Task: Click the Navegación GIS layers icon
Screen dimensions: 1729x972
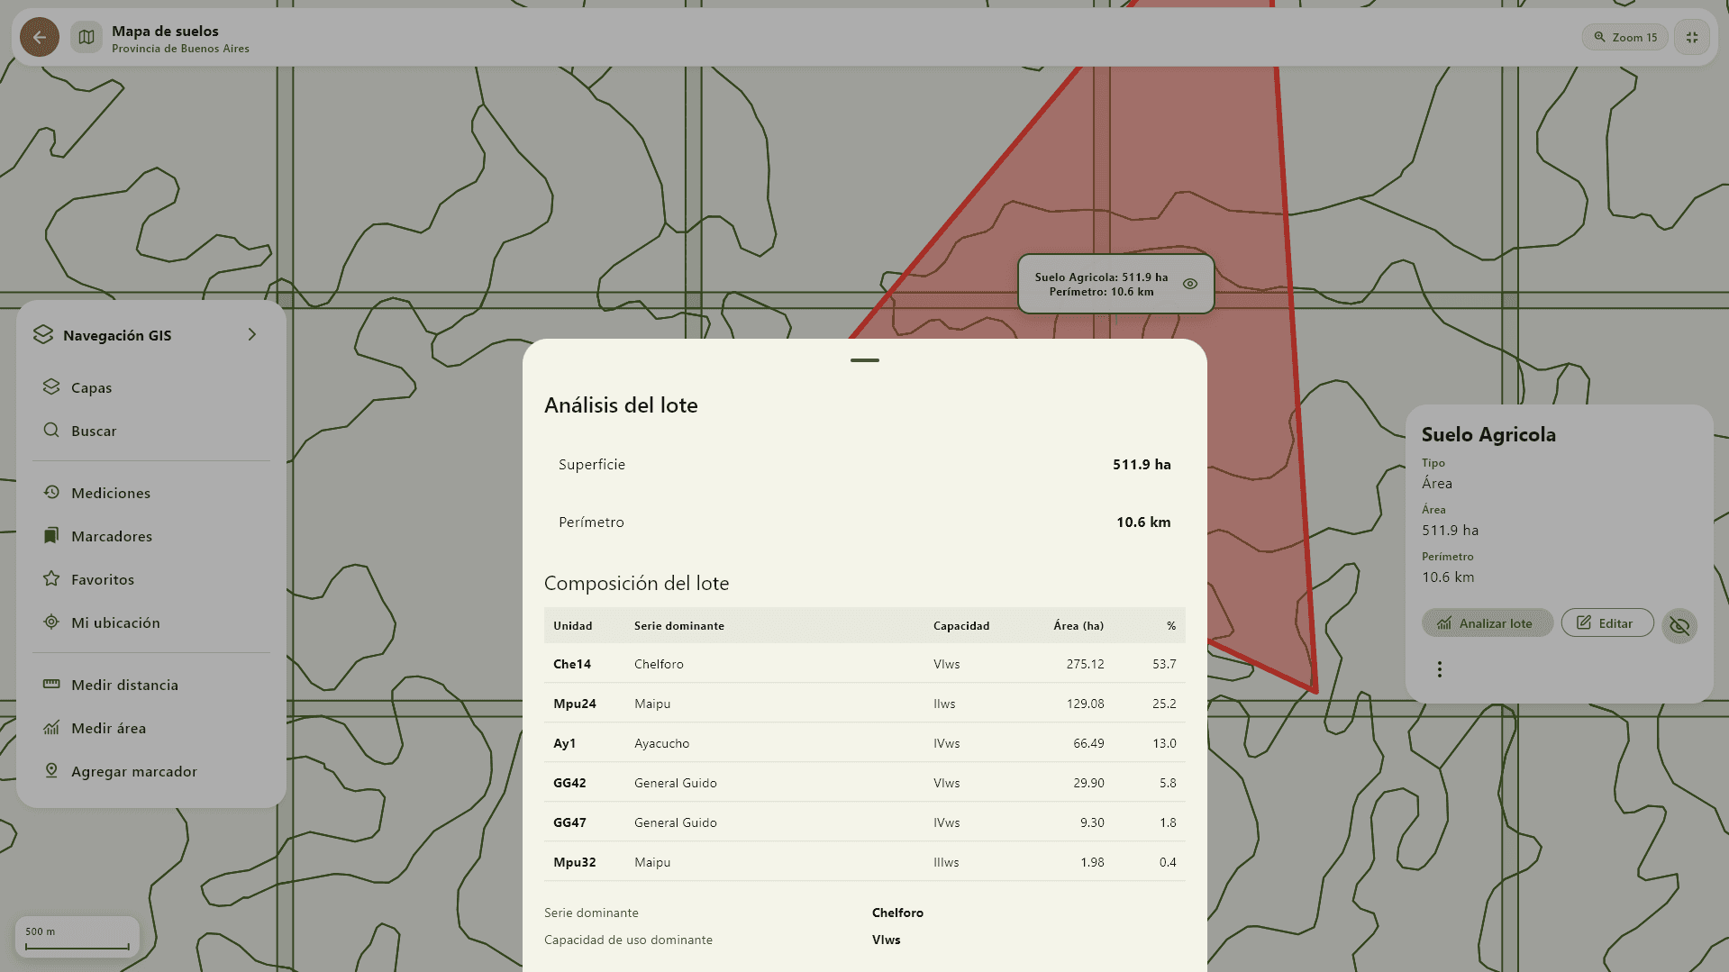Action: tap(43, 334)
